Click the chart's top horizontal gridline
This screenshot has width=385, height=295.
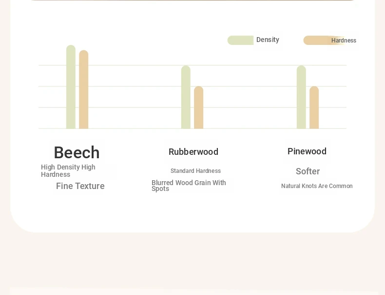tap(192, 65)
